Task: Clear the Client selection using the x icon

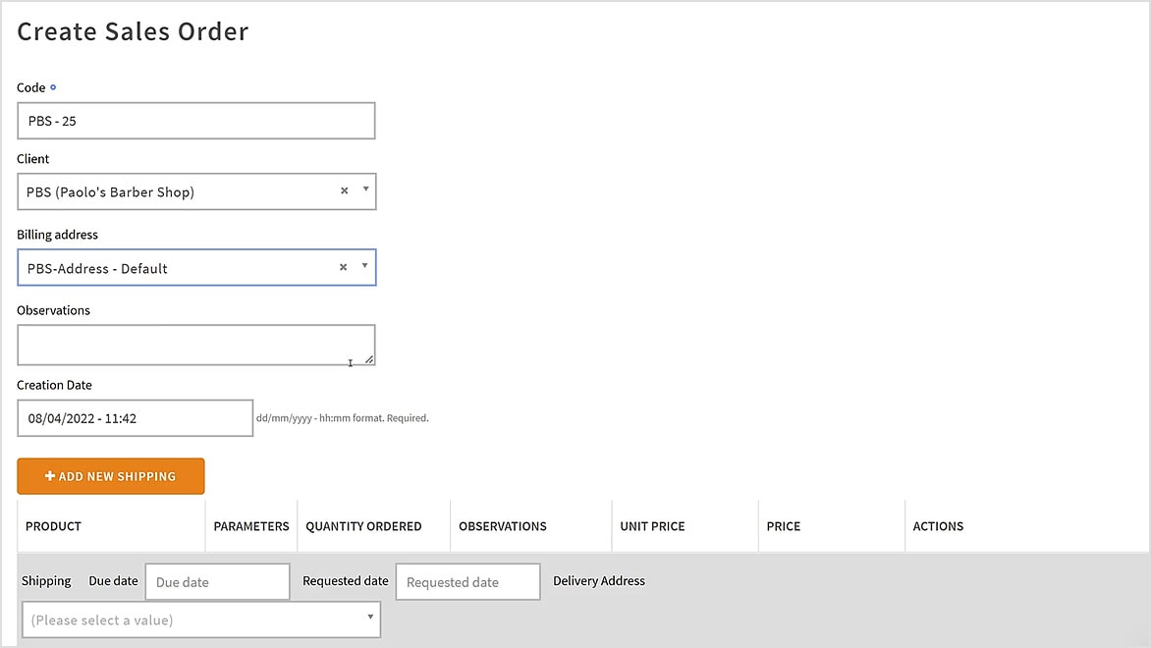Action: pos(345,191)
